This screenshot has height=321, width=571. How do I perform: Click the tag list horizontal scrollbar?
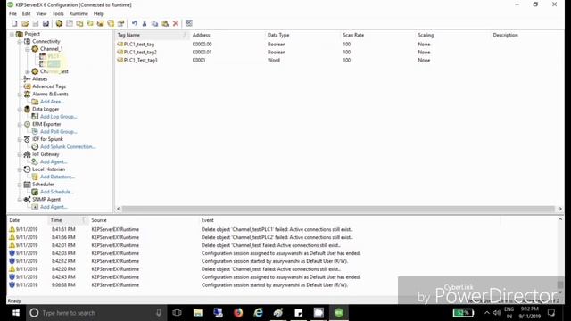[x=338, y=209]
